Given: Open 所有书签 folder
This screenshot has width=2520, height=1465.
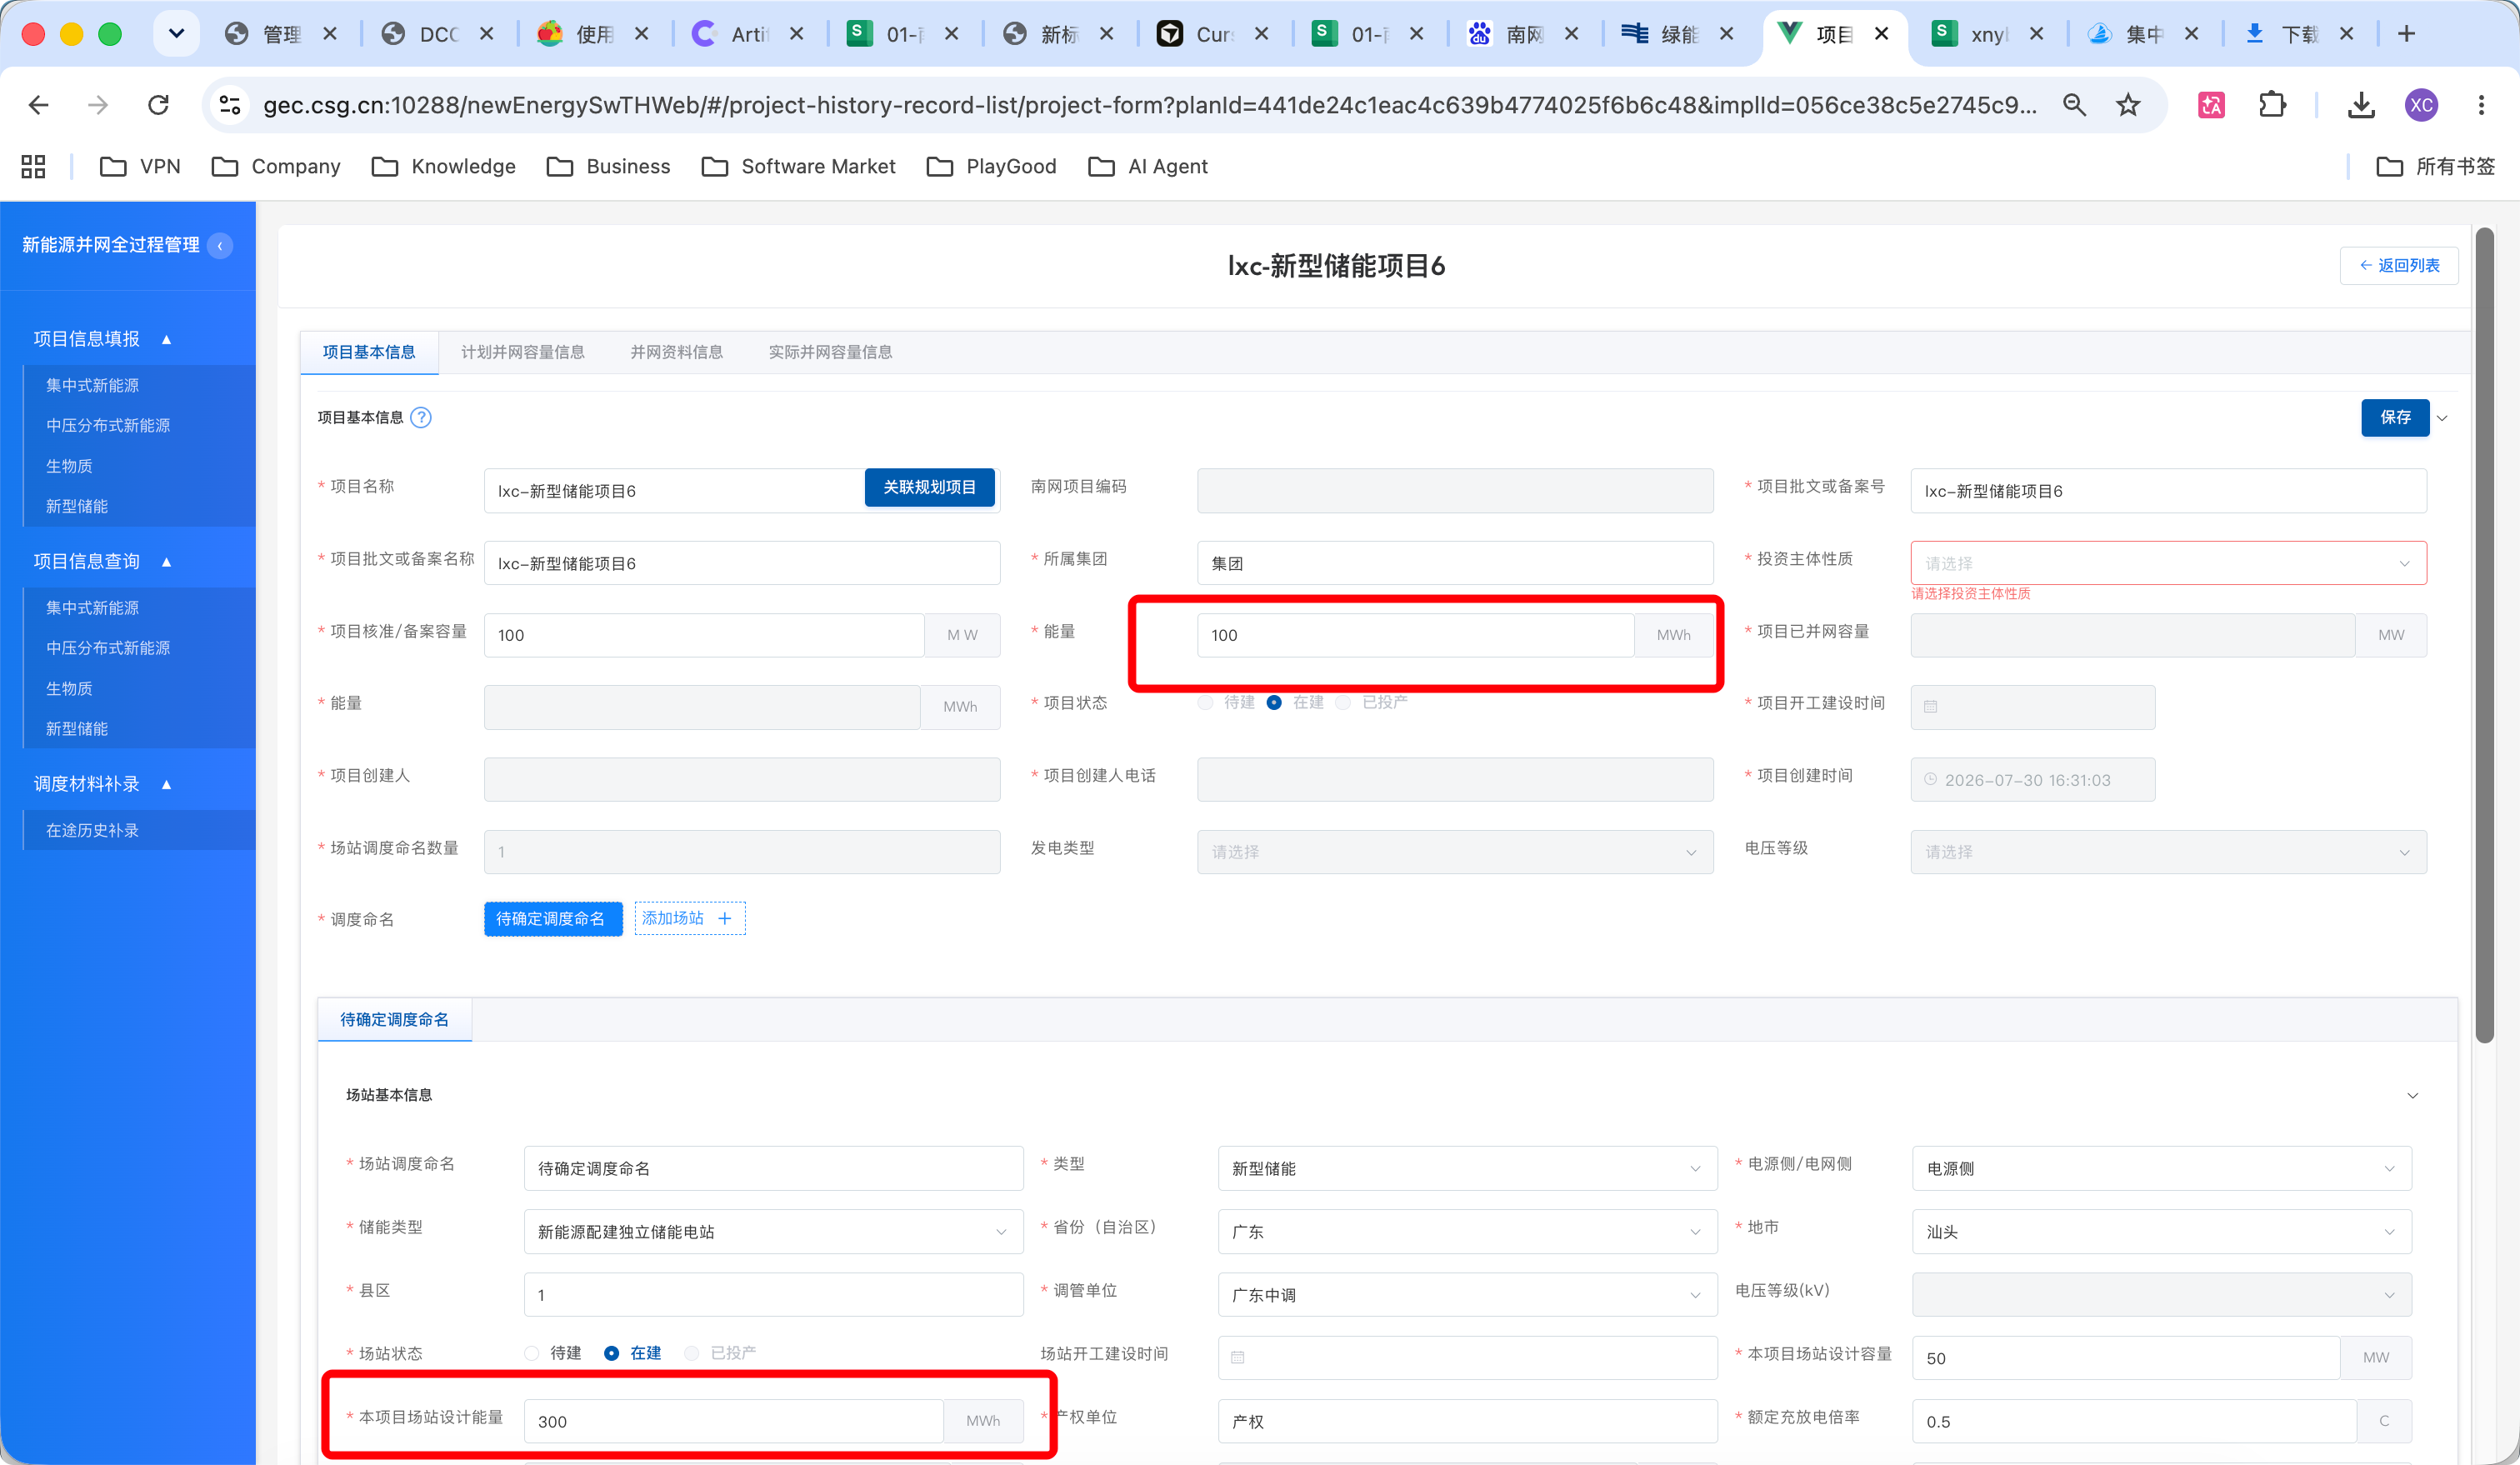Looking at the screenshot, I should [x=2435, y=166].
